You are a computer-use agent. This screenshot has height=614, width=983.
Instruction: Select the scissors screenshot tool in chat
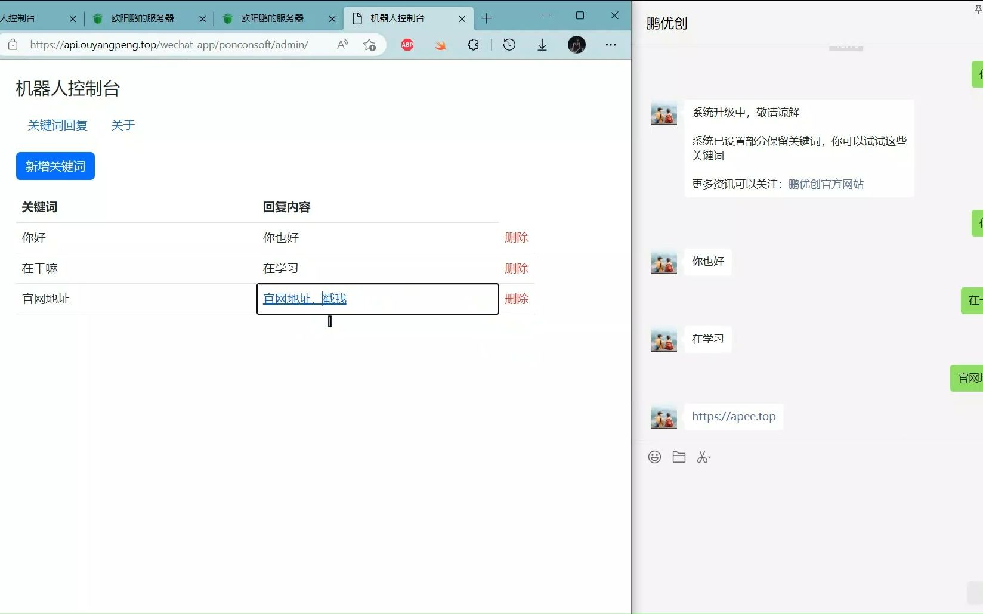703,457
